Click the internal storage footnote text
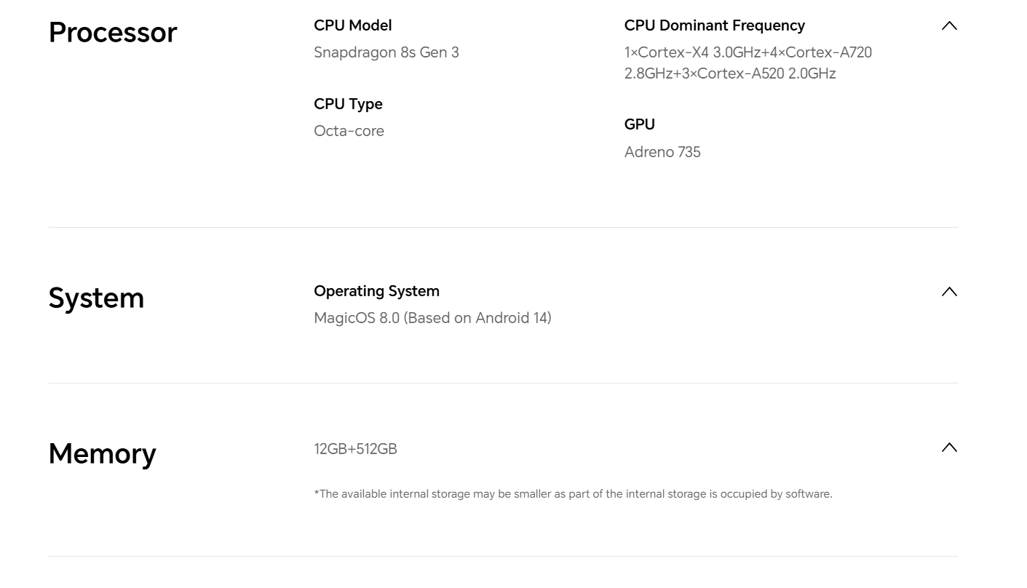Image resolution: width=1027 pixels, height=588 pixels. 573,494
